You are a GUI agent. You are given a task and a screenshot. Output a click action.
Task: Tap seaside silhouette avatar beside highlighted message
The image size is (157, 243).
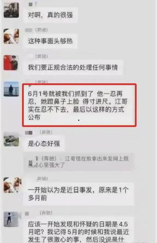tap(11, 89)
